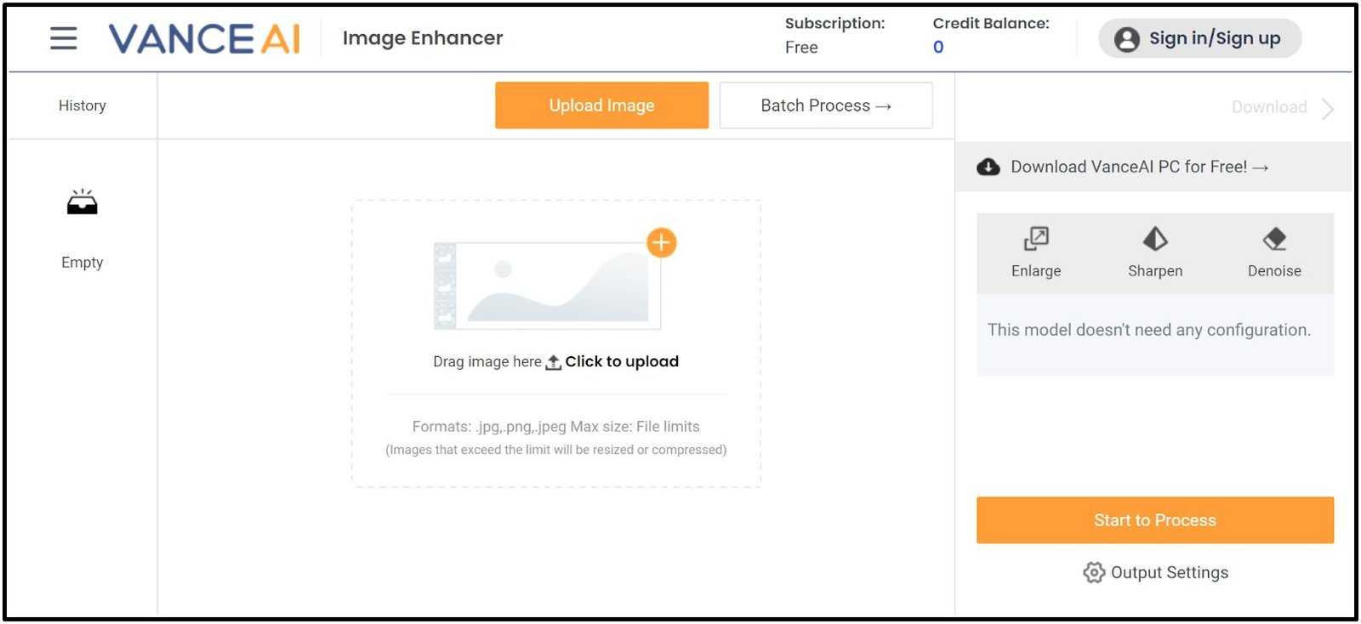Click the VanceAI logo
Viewport: 1361px width, 624px height.
coord(204,39)
